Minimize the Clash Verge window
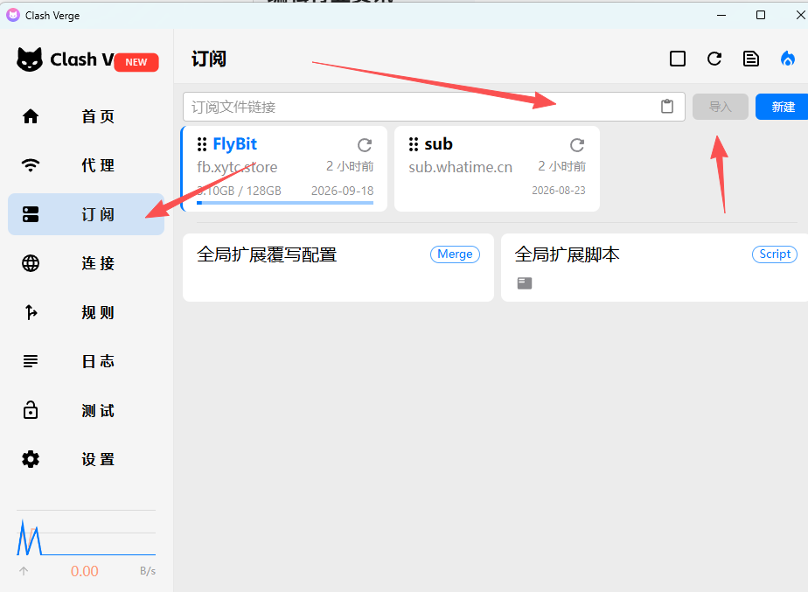Viewport: 808px width, 592px height. tap(721, 16)
